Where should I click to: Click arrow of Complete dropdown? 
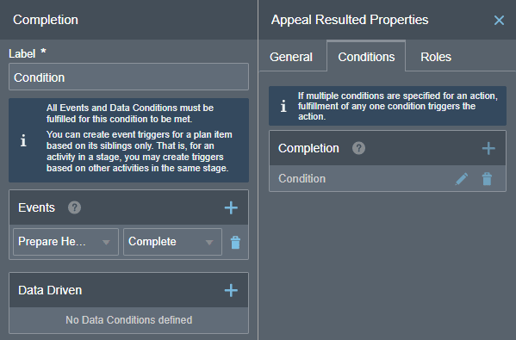(209, 243)
